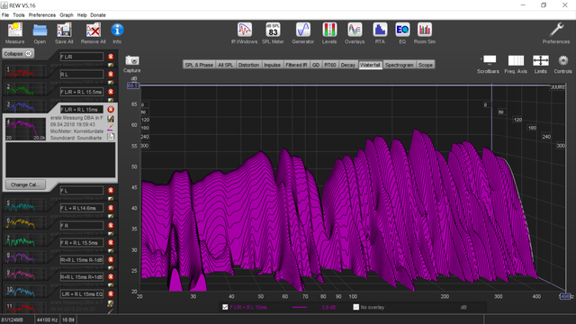Viewport: 576px width, 324px height.
Task: Toggle the 'F L/R + R L 15ms' legend checkbox
Action: [x=225, y=307]
